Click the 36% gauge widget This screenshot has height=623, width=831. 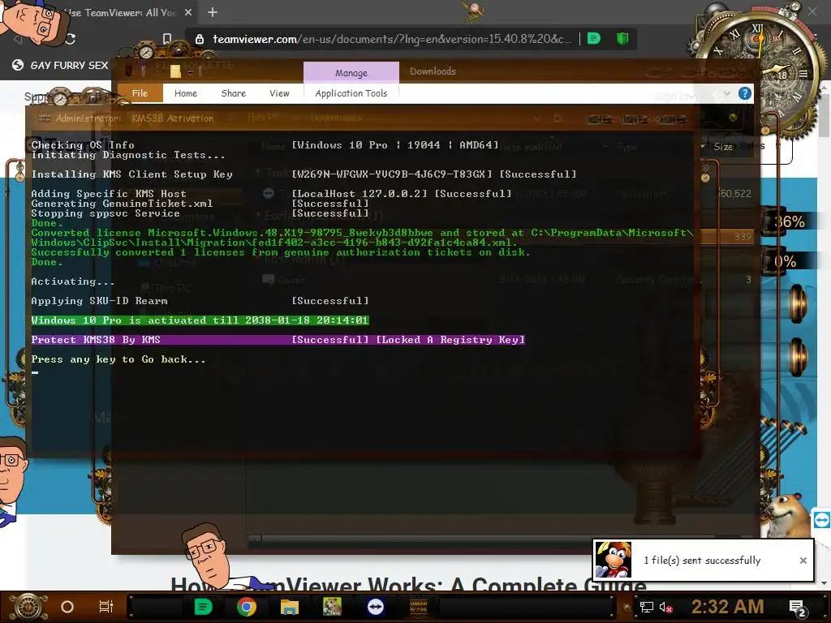[788, 221]
